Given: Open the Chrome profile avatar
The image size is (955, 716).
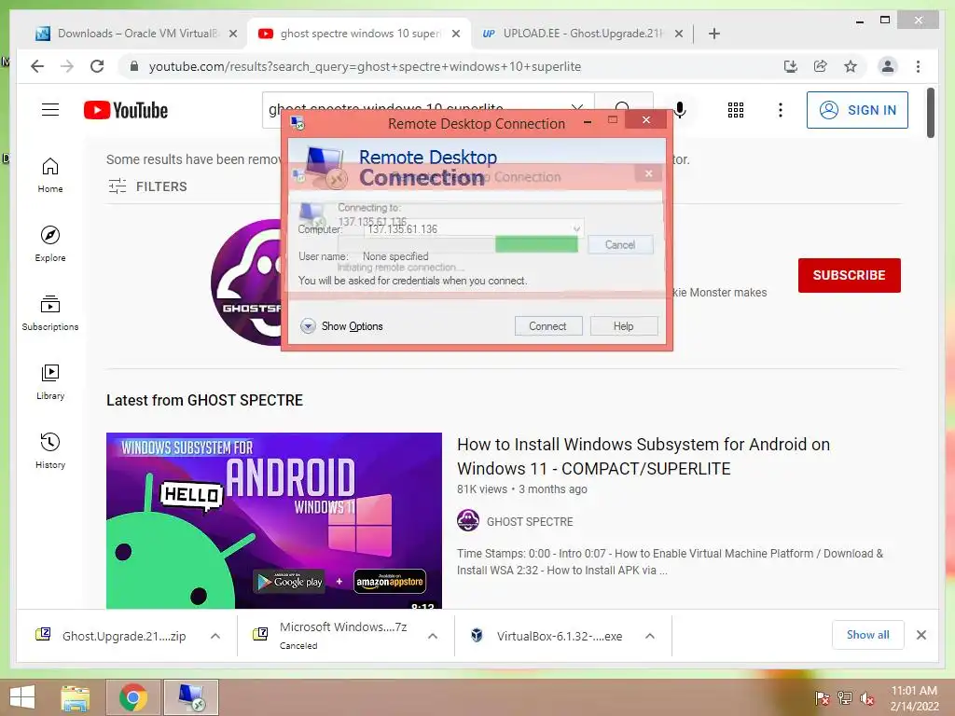Looking at the screenshot, I should 888,66.
